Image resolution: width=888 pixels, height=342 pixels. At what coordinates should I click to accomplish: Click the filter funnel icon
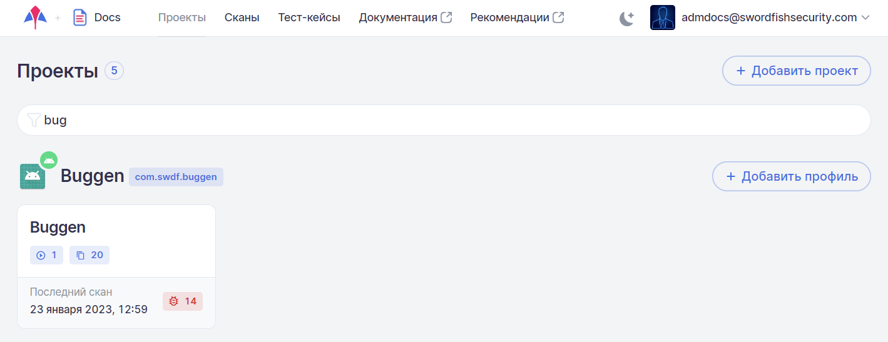(34, 120)
